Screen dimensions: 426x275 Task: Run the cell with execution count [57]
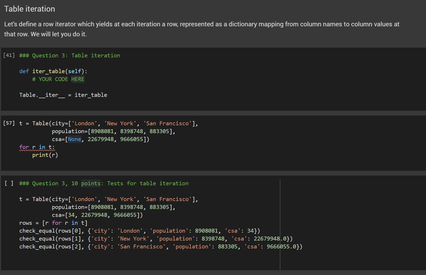click(x=9, y=123)
